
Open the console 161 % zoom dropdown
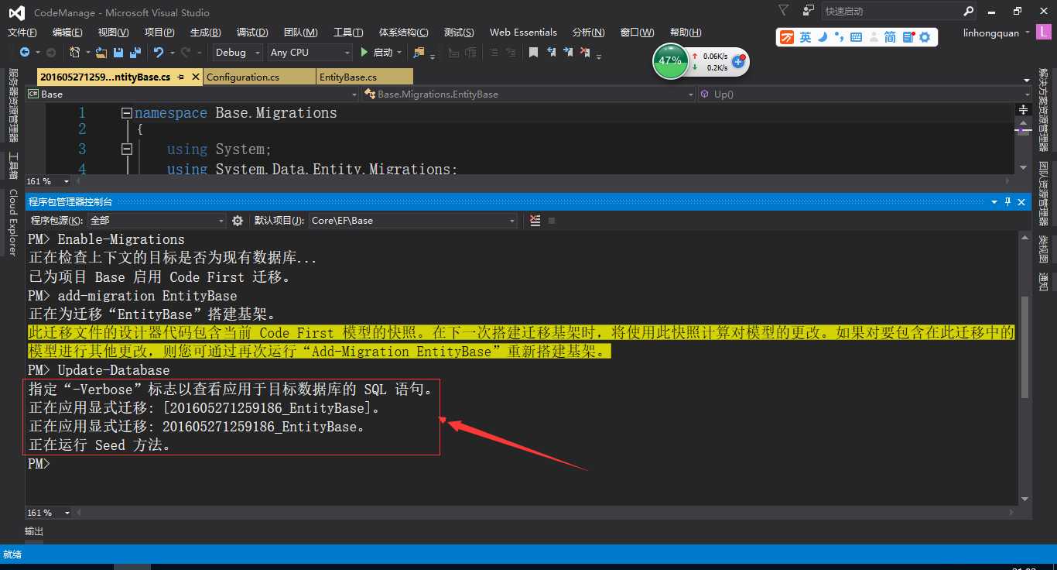67,513
